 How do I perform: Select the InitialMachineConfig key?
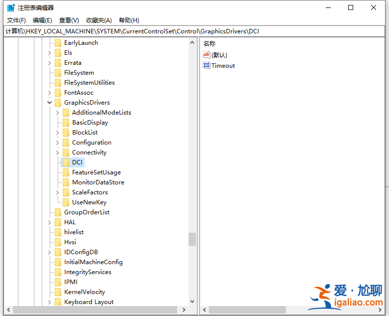coord(94,262)
